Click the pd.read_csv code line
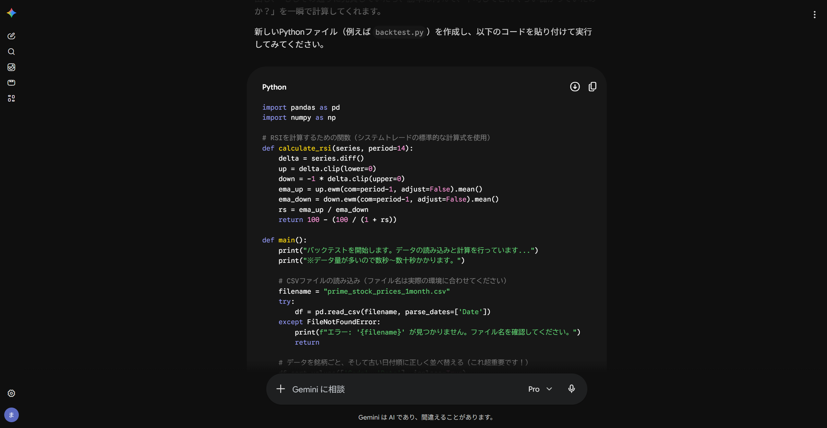Image resolution: width=827 pixels, height=428 pixels. 392,312
